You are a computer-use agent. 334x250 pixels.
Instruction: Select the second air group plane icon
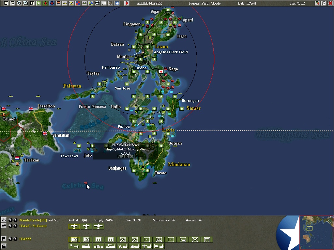pos(86,227)
